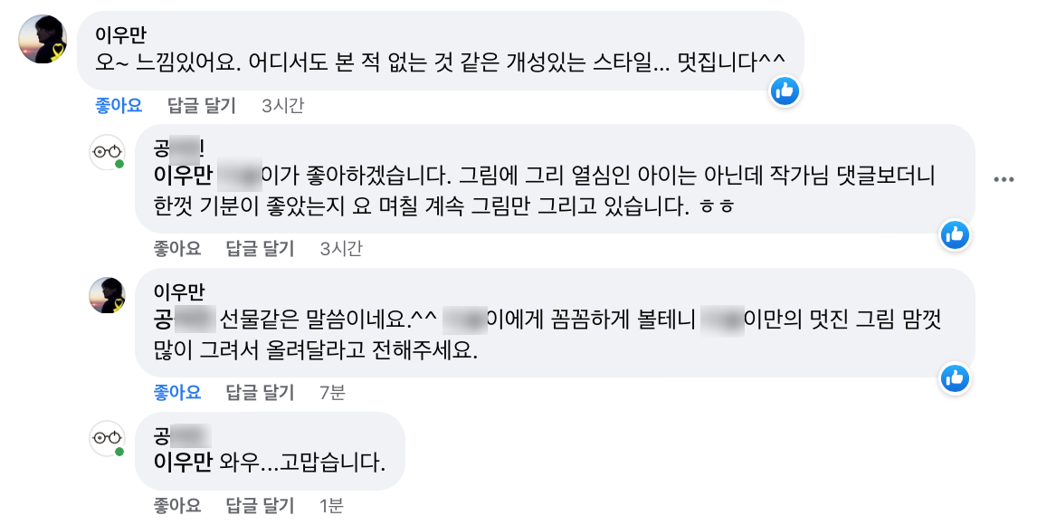This screenshot has height=525, width=1037.
Task: Open the comment options menu via the three dots
Action: click(x=1003, y=179)
